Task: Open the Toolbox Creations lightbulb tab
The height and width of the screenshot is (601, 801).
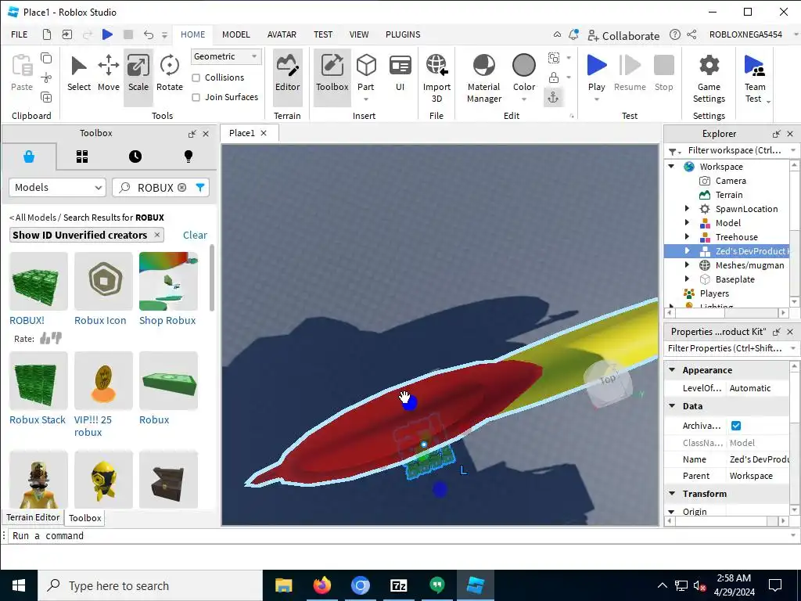Action: click(188, 157)
